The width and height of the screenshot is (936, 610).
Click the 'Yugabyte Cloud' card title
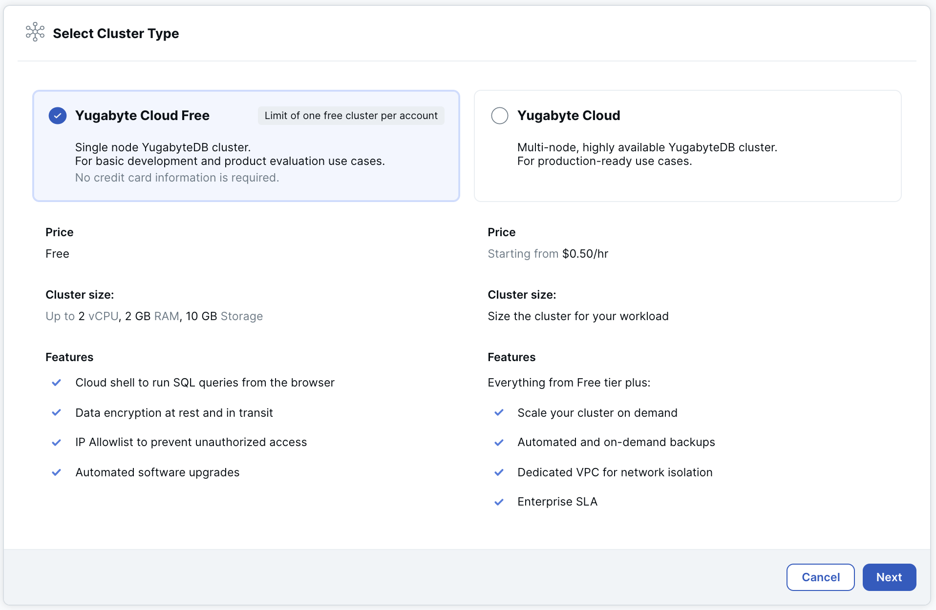click(x=569, y=116)
